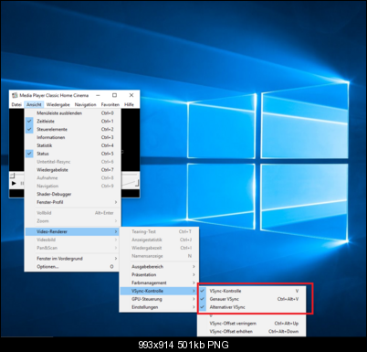Open the GPU-Steuerung submenu
Image resolution: width=367 pixels, height=352 pixels.
(159, 299)
